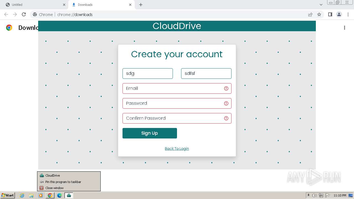The width and height of the screenshot is (354, 199).
Task: Open Chrome from the taskbar
Action: 50,195
